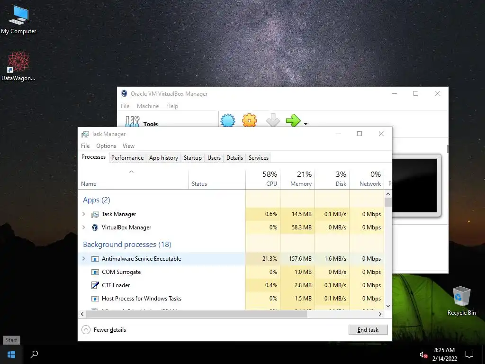This screenshot has width=485, height=364.
Task: Switch to the Users tab
Action: click(x=214, y=157)
